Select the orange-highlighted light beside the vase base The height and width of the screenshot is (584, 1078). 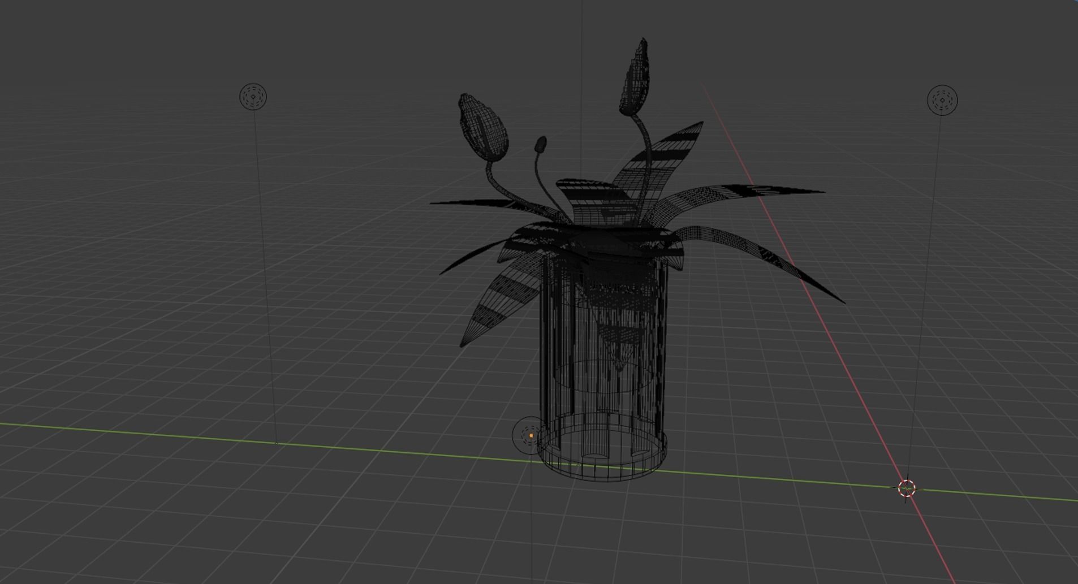click(x=530, y=435)
